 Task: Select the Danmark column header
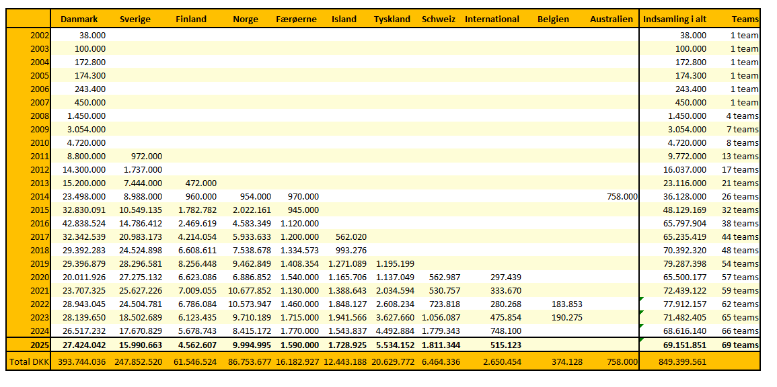click(79, 19)
